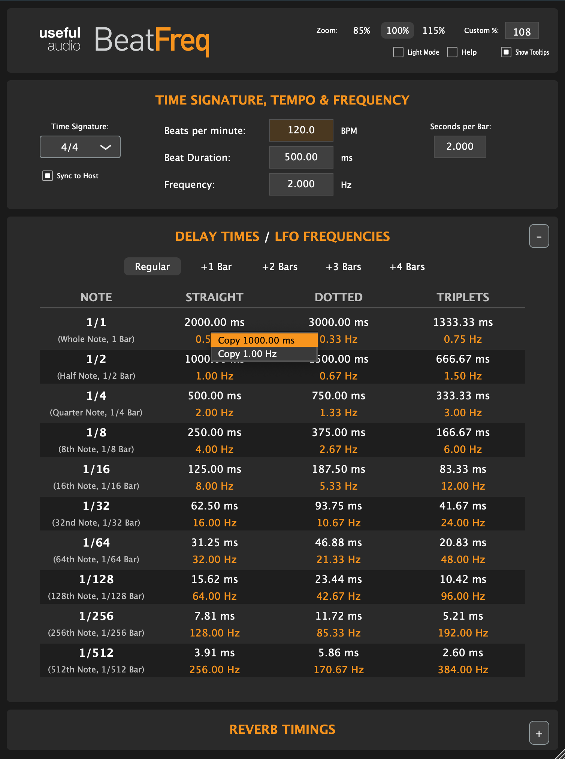The height and width of the screenshot is (759, 565).
Task: Click the Frequency Hz field
Action: pos(301,184)
